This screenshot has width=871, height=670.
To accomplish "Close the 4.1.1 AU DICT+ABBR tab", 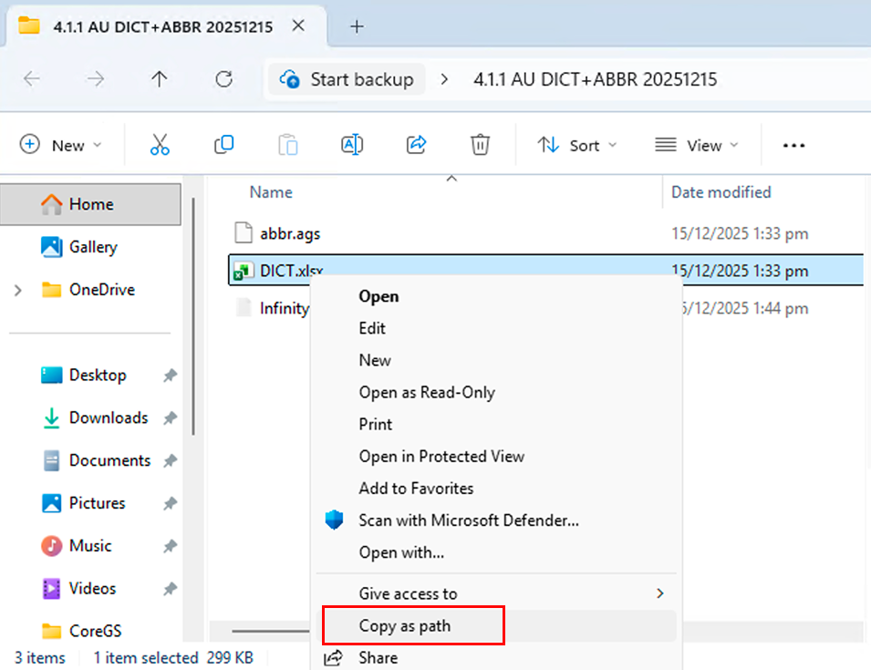I will coord(298,26).
